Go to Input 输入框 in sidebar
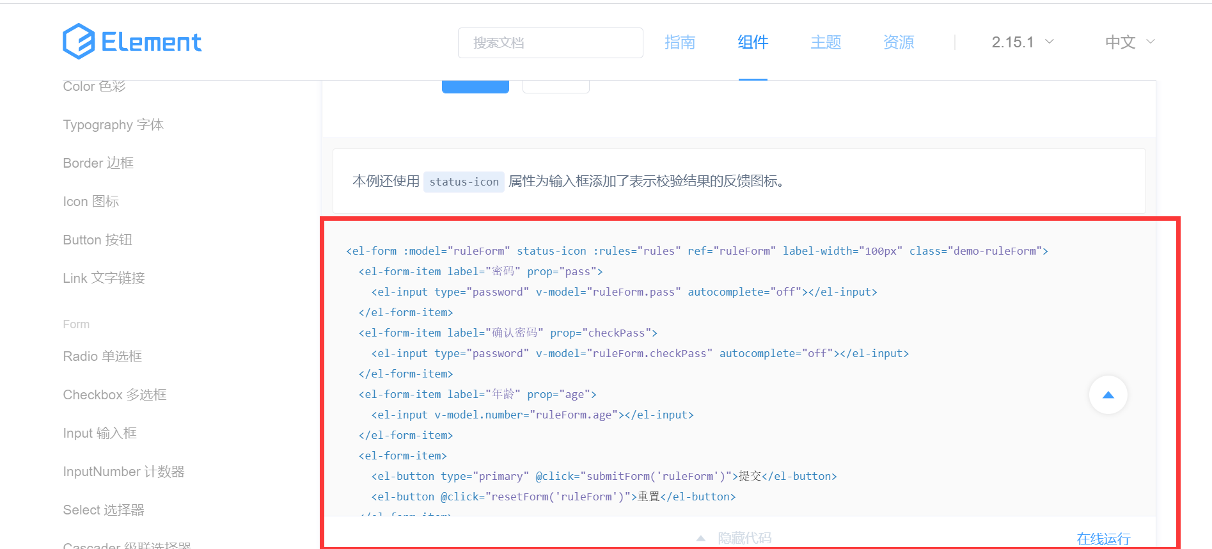This screenshot has width=1212, height=549. click(x=100, y=433)
